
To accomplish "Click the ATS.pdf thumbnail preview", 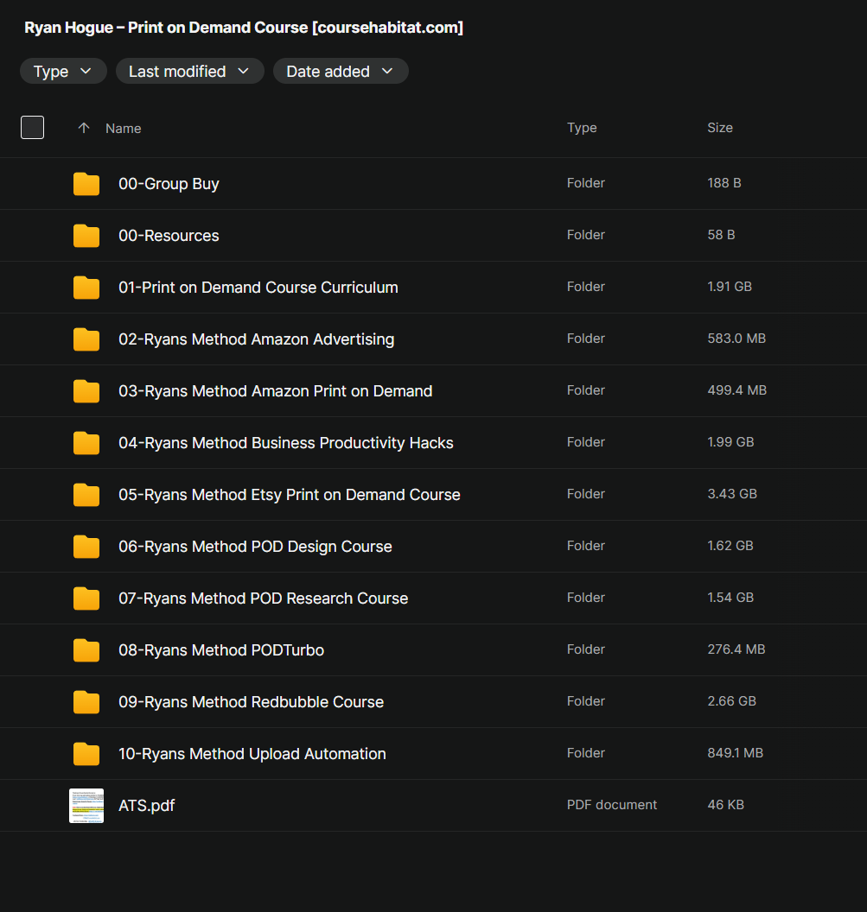I will tap(86, 806).
